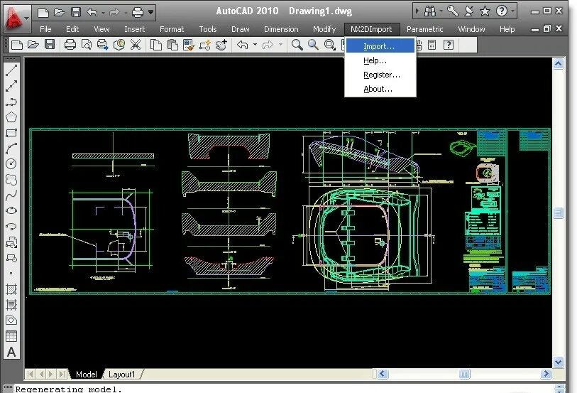Click the Copy icon in toolbar
577x393 pixels.
[x=156, y=45]
